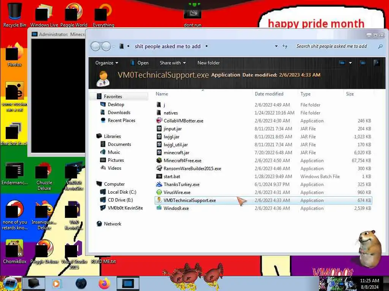
Task: Open the Windows Live desktop shortcut
Action: tap(44, 14)
